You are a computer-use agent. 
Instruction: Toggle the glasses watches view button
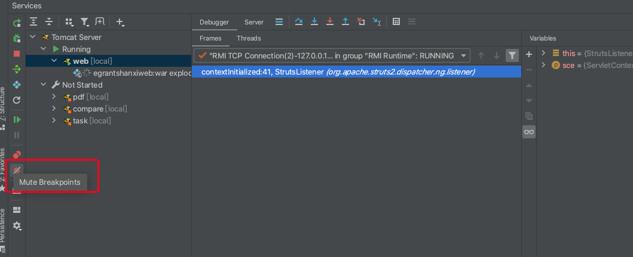click(x=528, y=132)
